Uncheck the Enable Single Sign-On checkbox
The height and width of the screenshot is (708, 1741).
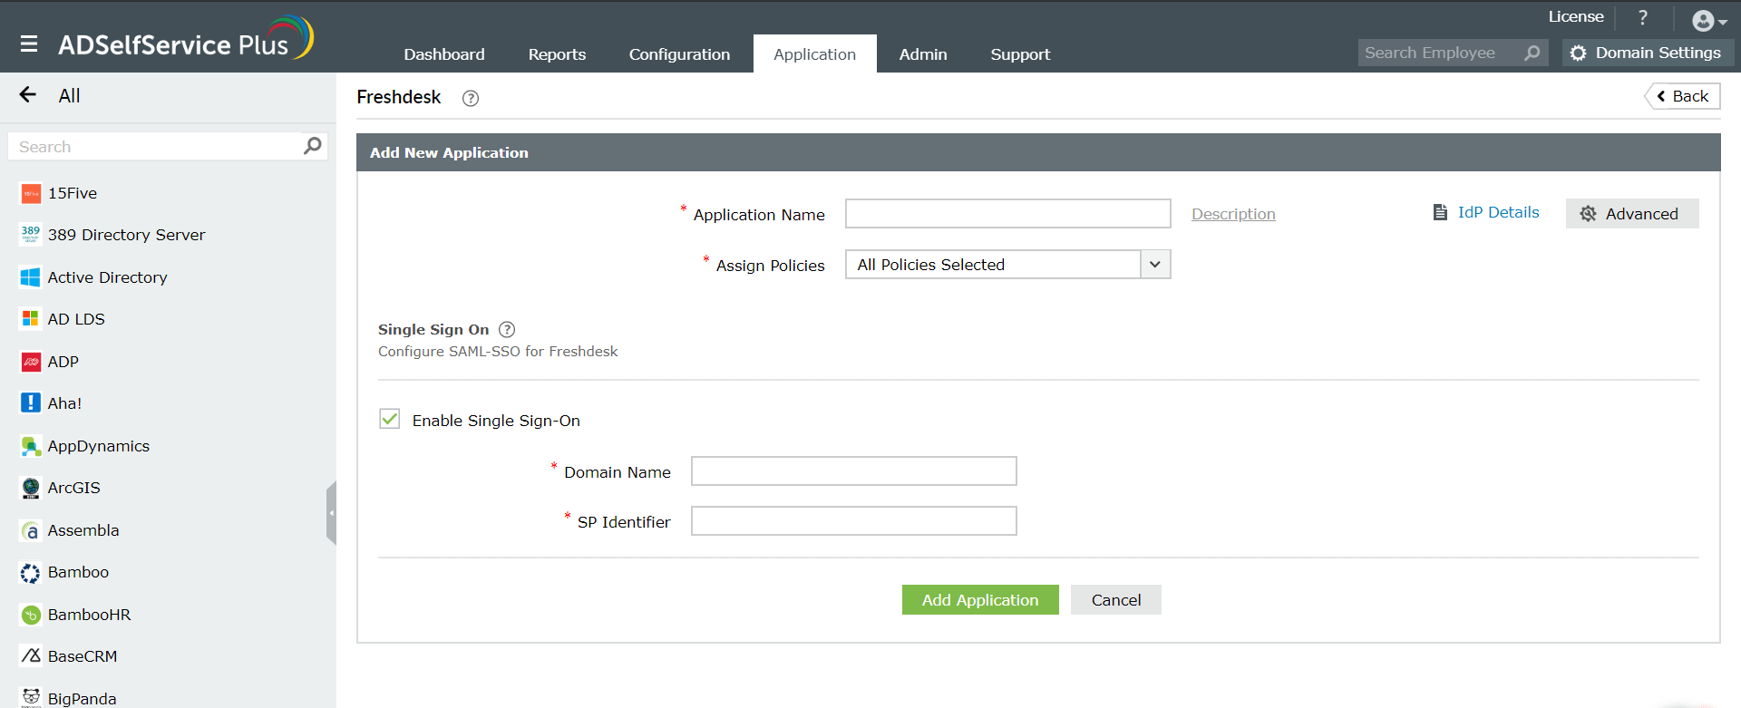tap(390, 419)
